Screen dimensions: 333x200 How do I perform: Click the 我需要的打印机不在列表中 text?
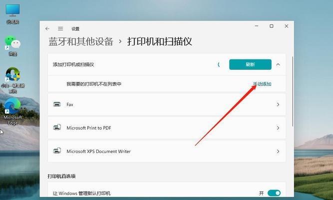[x=94, y=84]
